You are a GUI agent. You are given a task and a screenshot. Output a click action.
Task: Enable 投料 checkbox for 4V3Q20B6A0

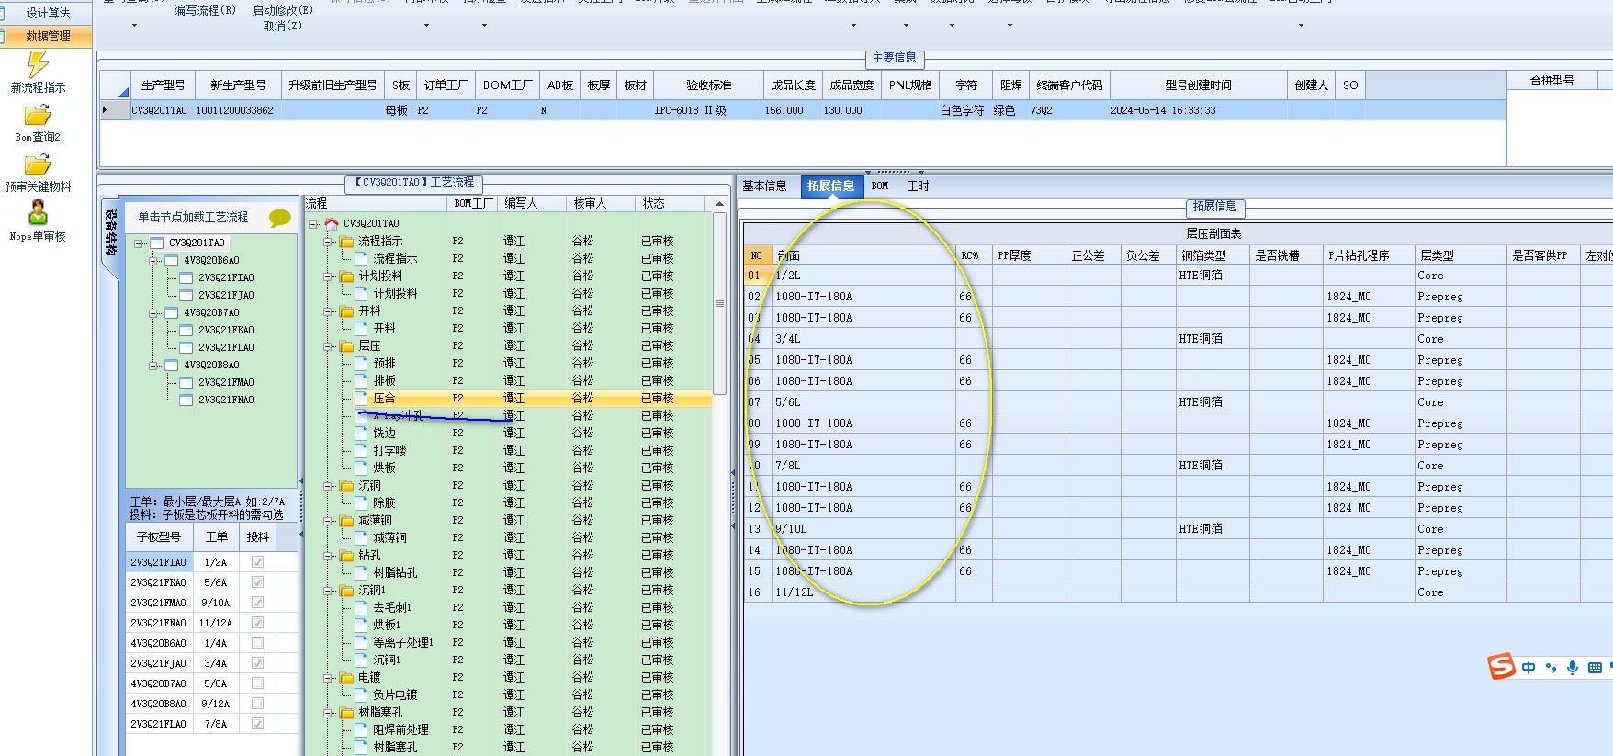coord(258,643)
